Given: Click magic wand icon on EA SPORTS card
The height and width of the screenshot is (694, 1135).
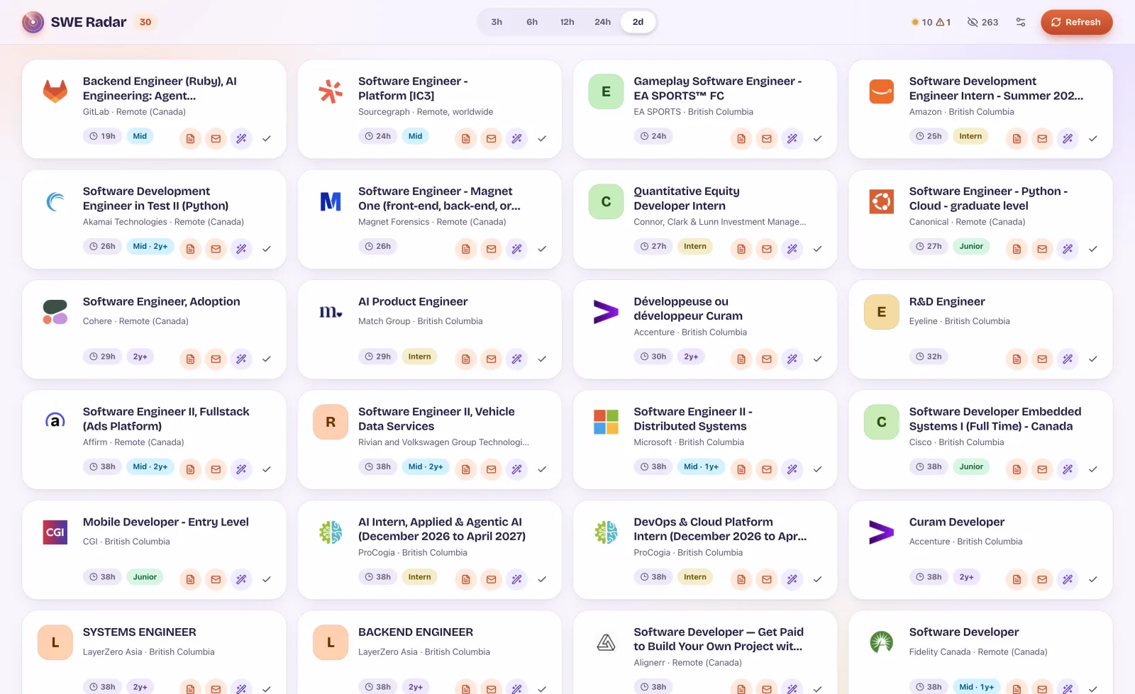Looking at the screenshot, I should pos(792,139).
